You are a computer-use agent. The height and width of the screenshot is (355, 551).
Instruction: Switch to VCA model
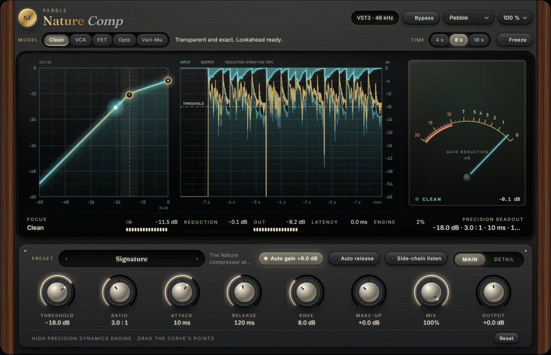80,40
